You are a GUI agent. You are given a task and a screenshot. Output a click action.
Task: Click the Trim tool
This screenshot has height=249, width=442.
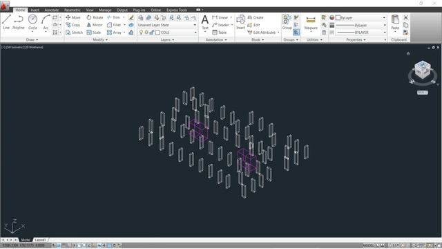pyautogui.click(x=113, y=17)
